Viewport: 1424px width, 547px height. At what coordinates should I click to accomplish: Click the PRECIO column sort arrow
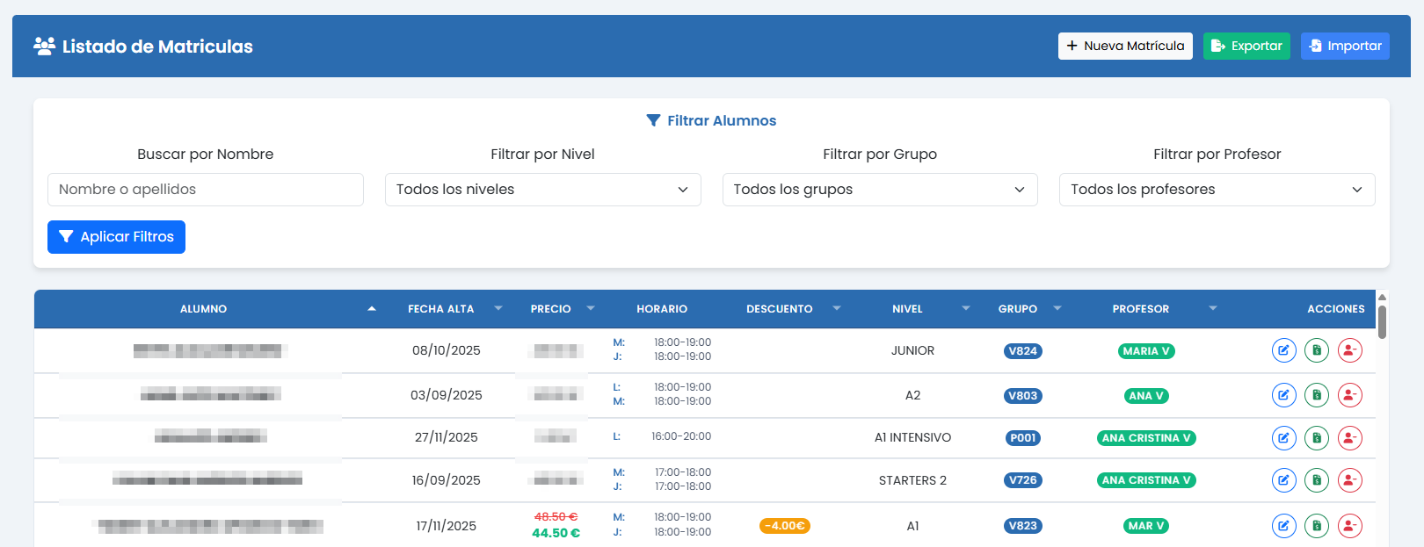pyautogui.click(x=591, y=308)
